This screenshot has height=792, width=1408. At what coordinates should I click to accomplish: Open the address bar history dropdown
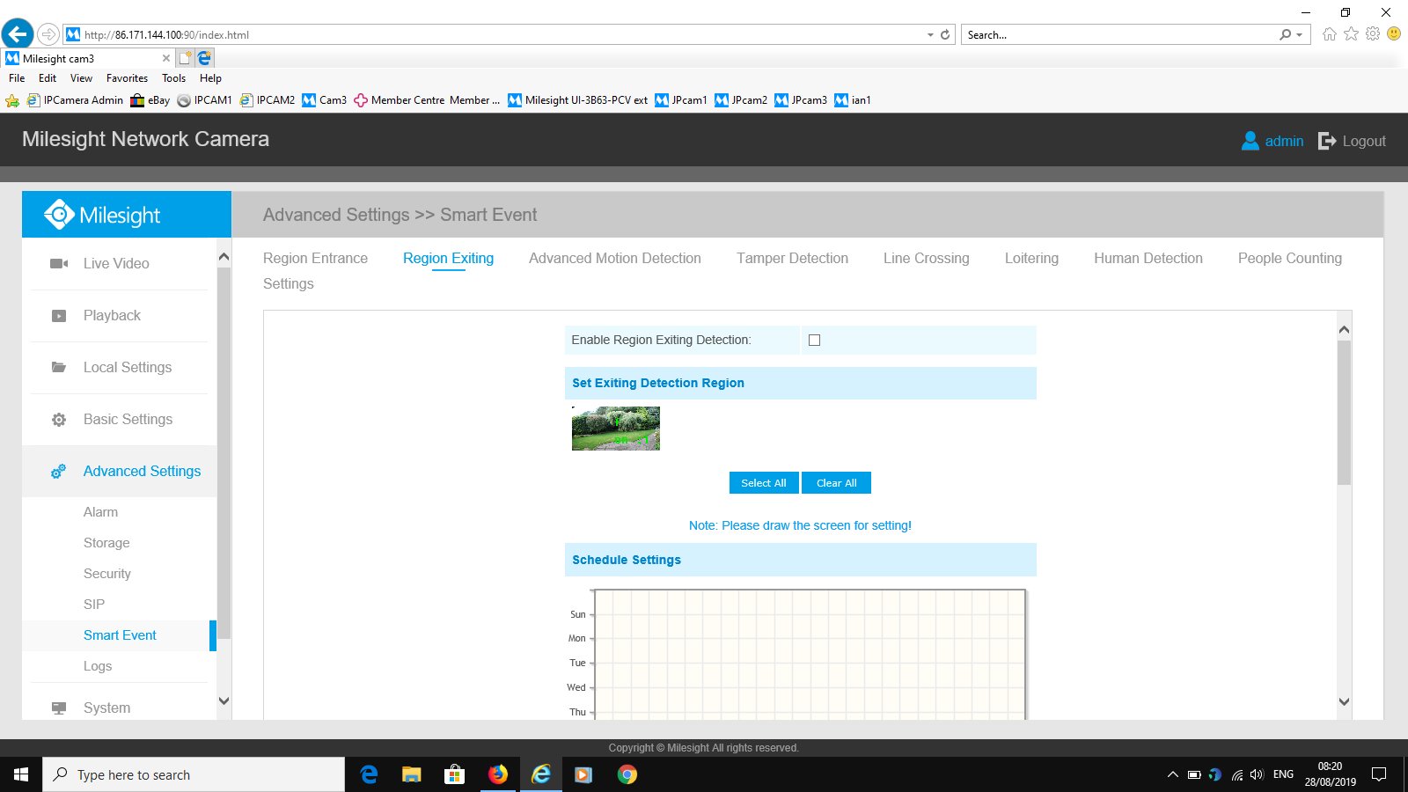pos(930,35)
